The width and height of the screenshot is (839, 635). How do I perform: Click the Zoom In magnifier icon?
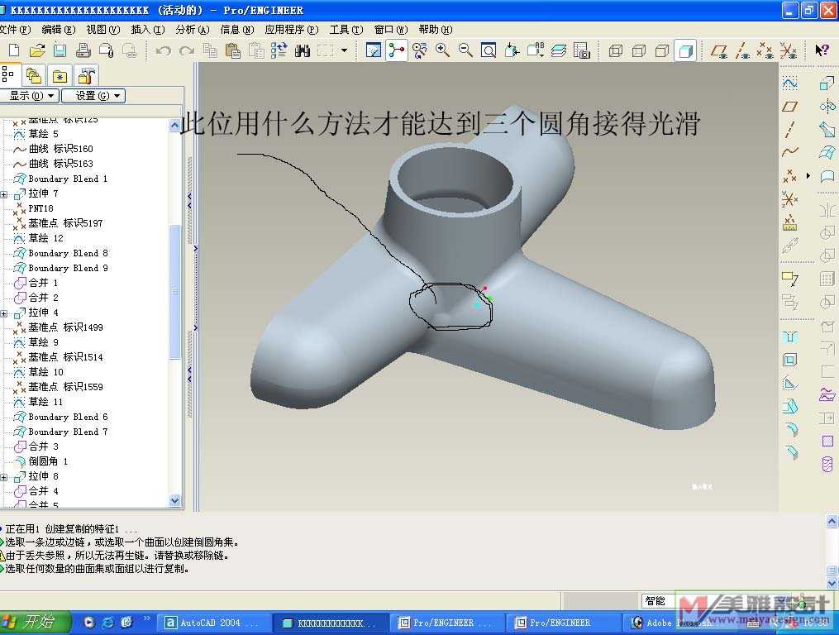[x=442, y=50]
